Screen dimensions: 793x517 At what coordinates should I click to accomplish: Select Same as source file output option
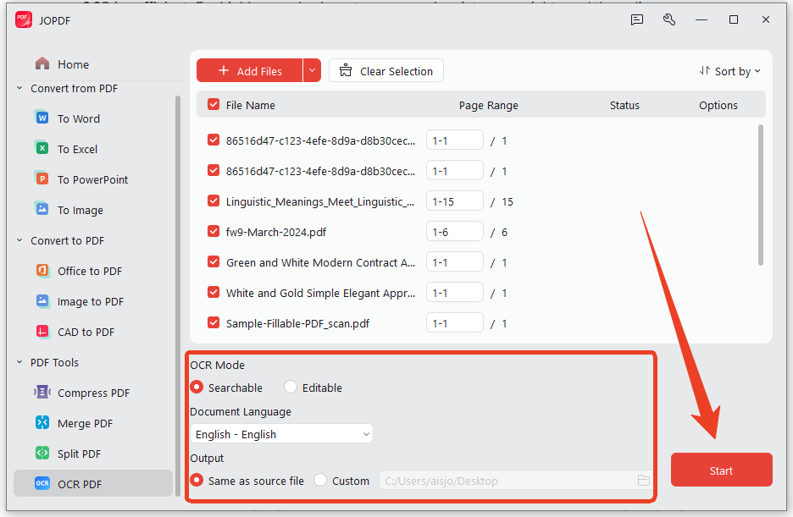click(197, 480)
